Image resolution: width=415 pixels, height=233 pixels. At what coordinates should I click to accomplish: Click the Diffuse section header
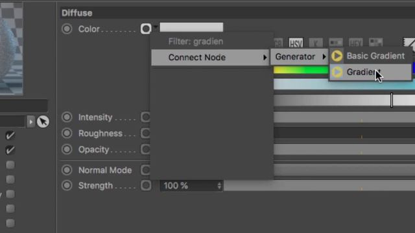237,13
